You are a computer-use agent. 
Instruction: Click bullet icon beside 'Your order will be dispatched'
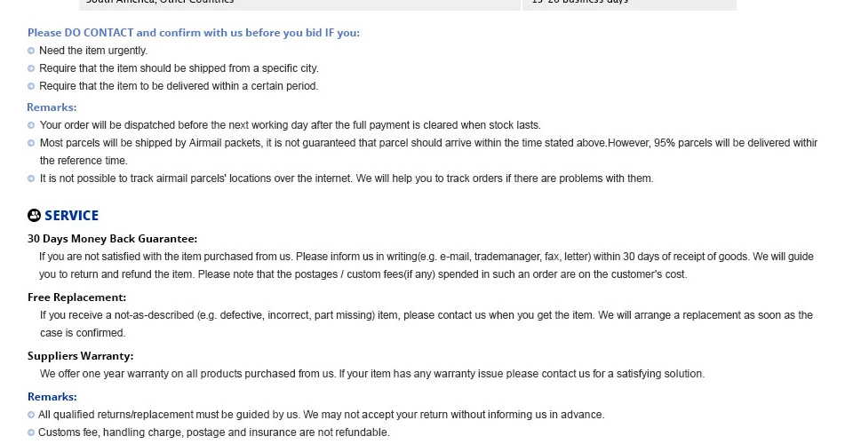click(x=31, y=125)
